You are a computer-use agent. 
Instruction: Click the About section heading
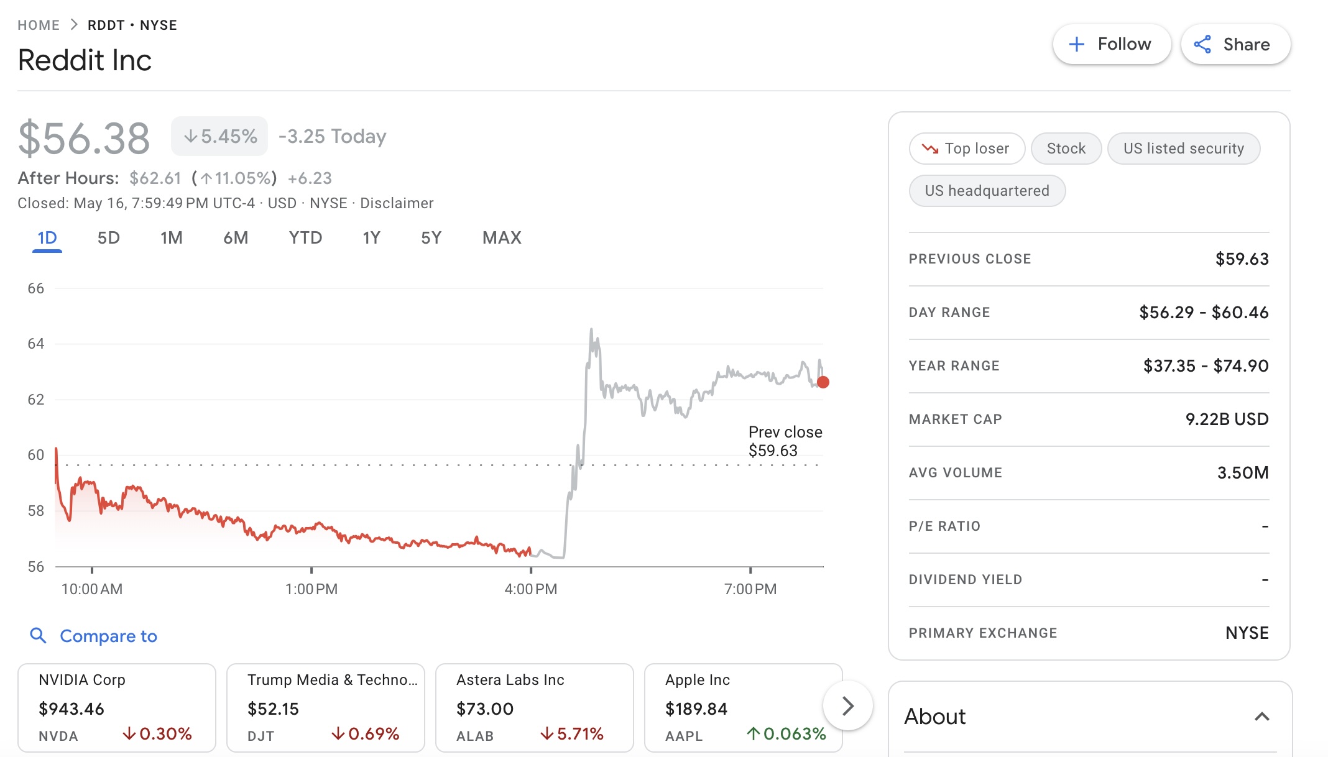[x=934, y=717]
